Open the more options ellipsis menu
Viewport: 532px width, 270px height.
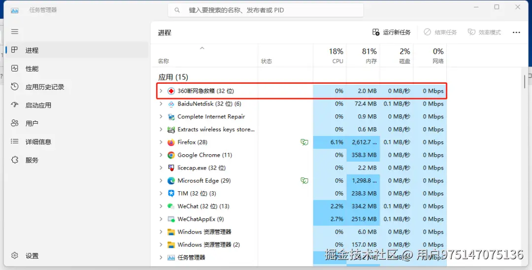pos(516,32)
